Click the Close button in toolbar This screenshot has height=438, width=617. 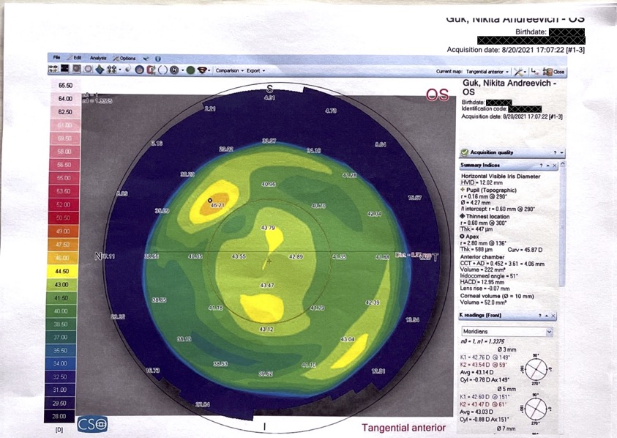point(553,72)
